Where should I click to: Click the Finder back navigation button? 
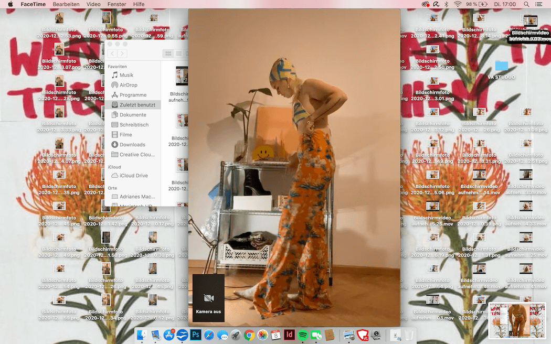(112, 53)
